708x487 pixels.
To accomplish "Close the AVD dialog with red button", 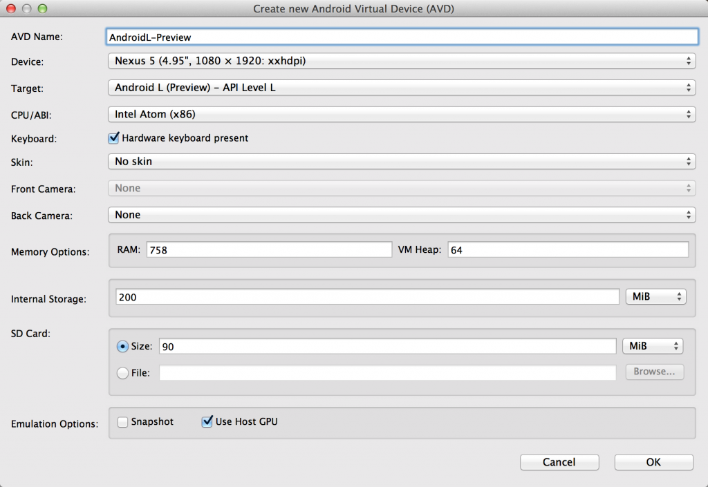I will pyautogui.click(x=11, y=8).
